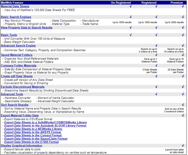
Task: Click 'Sort on any of first 3 numerical criteria'
Action: (x=174, y=110)
